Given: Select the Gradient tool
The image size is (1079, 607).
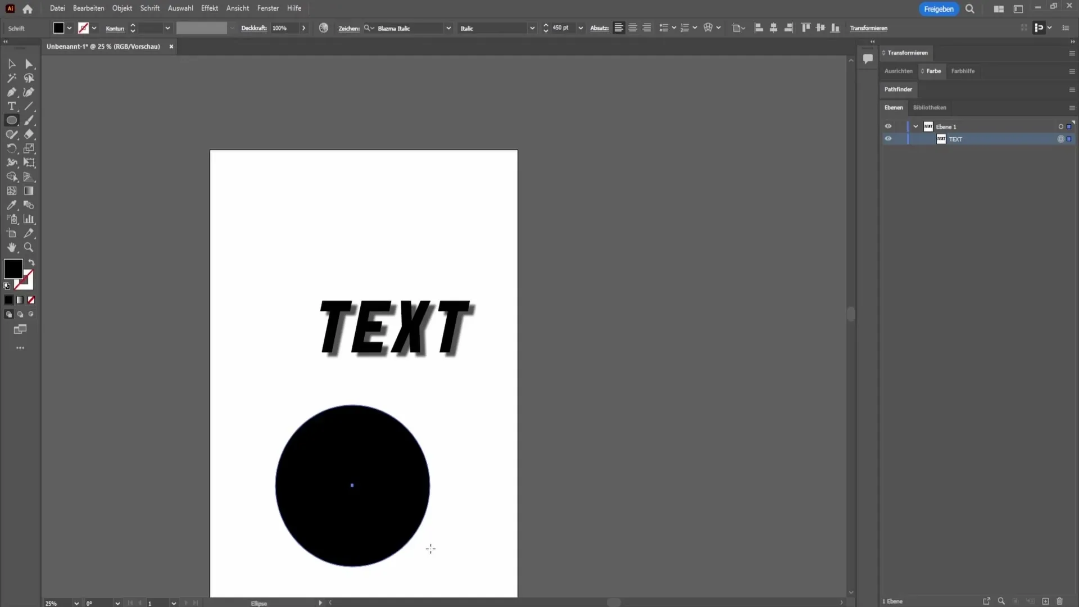Looking at the screenshot, I should coord(29,191).
